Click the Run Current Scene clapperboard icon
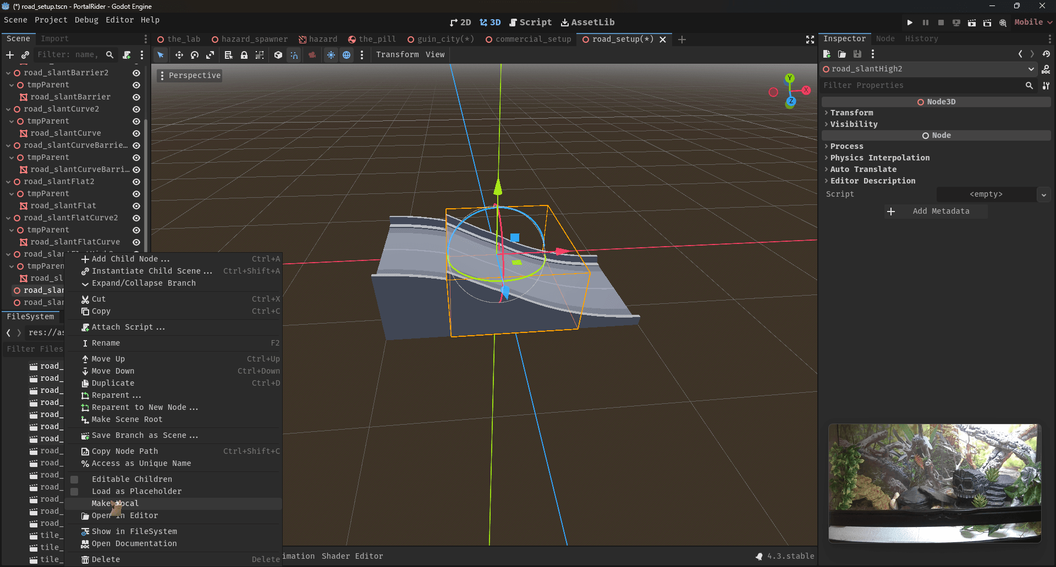Image resolution: width=1056 pixels, height=567 pixels. (x=972, y=23)
